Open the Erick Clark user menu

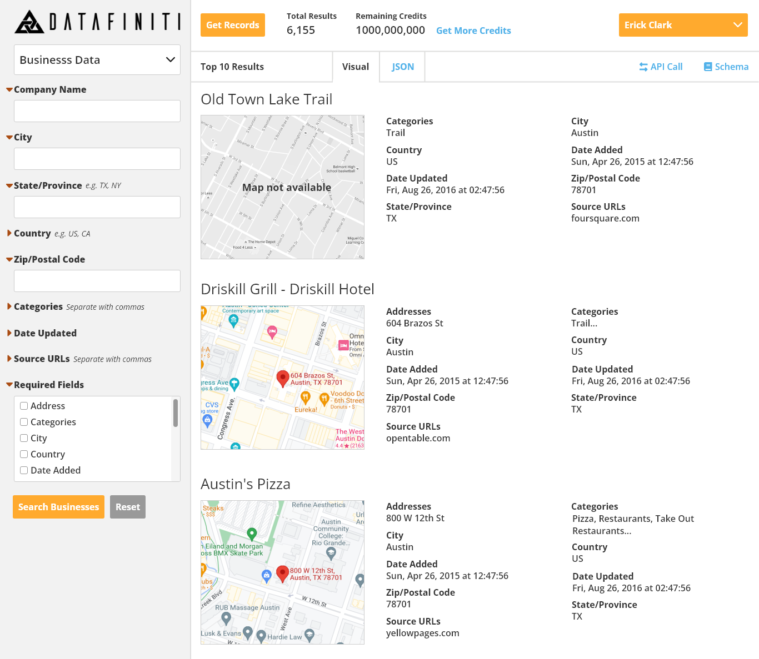pos(683,25)
